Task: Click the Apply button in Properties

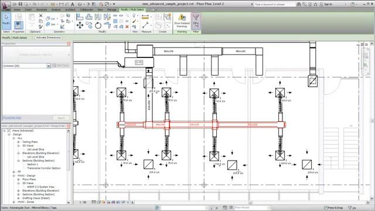Action: pyautogui.click(x=61, y=118)
